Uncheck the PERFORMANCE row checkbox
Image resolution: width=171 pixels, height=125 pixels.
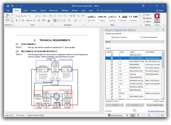pyautogui.click(x=112, y=90)
